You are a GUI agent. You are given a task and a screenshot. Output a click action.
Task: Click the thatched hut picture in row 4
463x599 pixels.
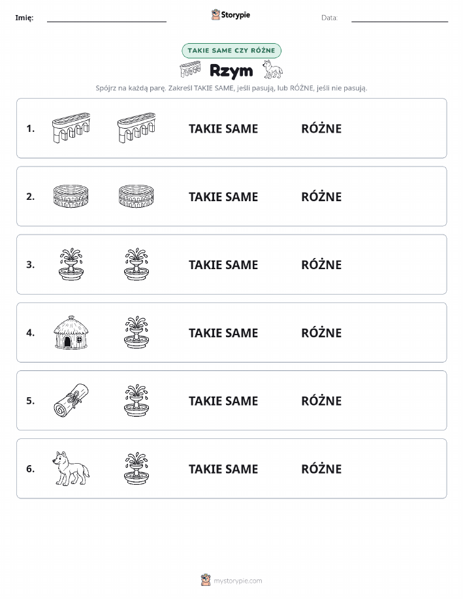71,332
